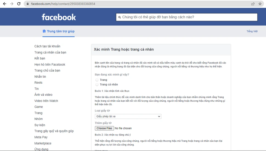Reload the page with the refresh icon
The width and height of the screenshot is (266, 151).
coord(19,4)
